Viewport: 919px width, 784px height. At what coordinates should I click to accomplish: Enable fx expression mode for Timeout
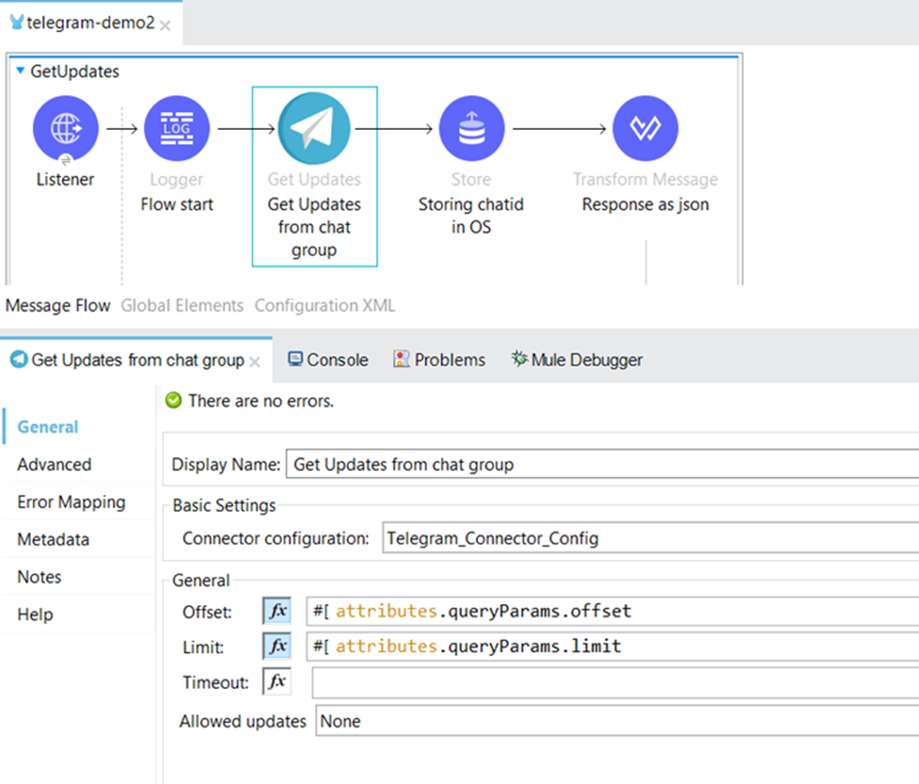click(x=277, y=682)
